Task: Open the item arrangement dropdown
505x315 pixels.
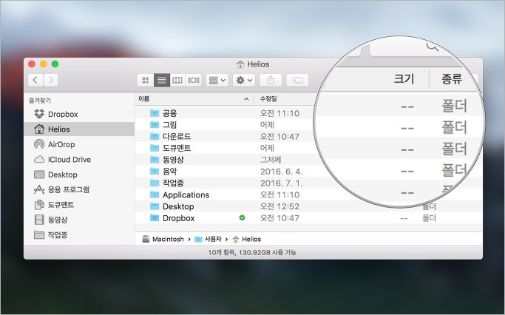Action: click(x=217, y=80)
